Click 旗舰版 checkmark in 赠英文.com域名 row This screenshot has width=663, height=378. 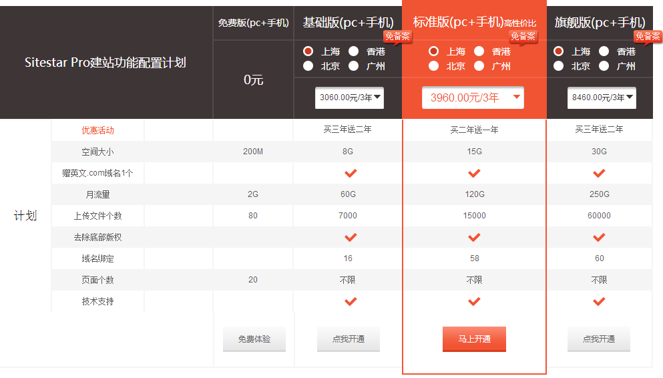click(x=599, y=173)
